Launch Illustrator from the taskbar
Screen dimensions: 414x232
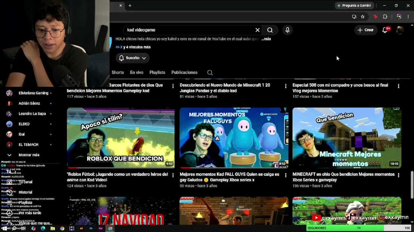coord(81,228)
